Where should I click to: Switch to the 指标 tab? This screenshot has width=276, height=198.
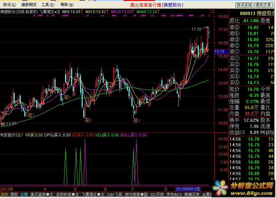pos(5,194)
